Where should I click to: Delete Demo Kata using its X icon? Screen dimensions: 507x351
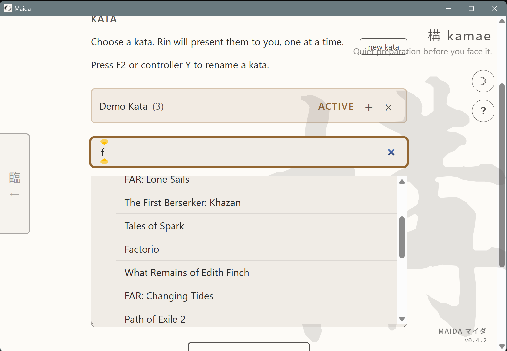coord(388,107)
